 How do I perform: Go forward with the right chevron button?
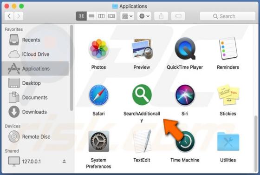point(19,16)
